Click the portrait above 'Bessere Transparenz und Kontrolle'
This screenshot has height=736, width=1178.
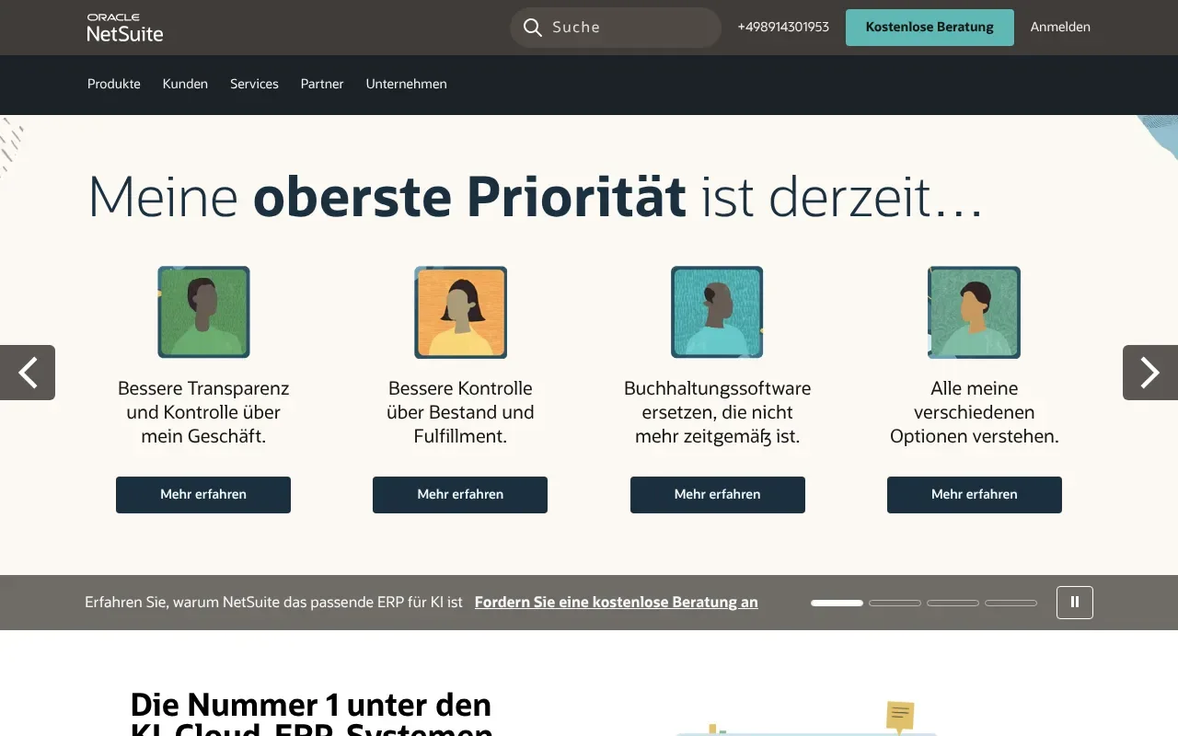click(203, 312)
